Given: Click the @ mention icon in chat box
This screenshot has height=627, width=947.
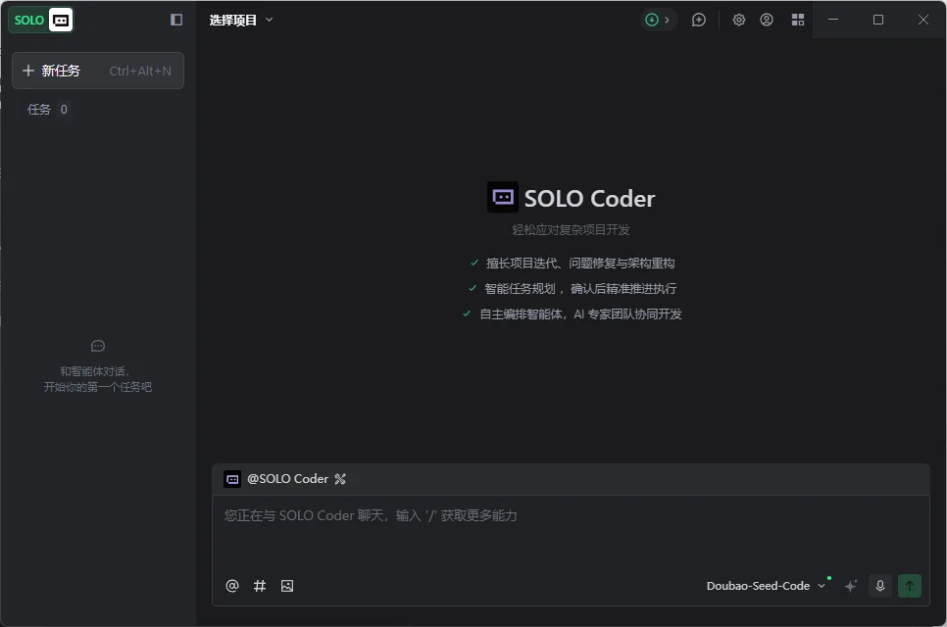Looking at the screenshot, I should (x=232, y=586).
